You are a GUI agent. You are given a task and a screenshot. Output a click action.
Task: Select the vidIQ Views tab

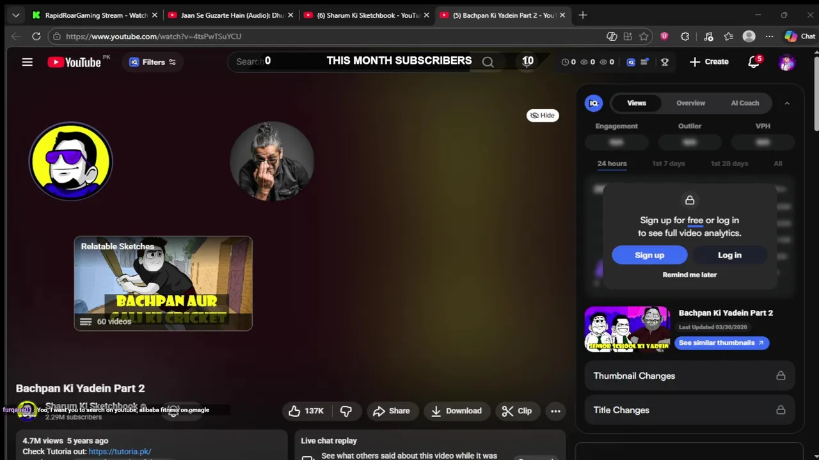click(x=637, y=103)
